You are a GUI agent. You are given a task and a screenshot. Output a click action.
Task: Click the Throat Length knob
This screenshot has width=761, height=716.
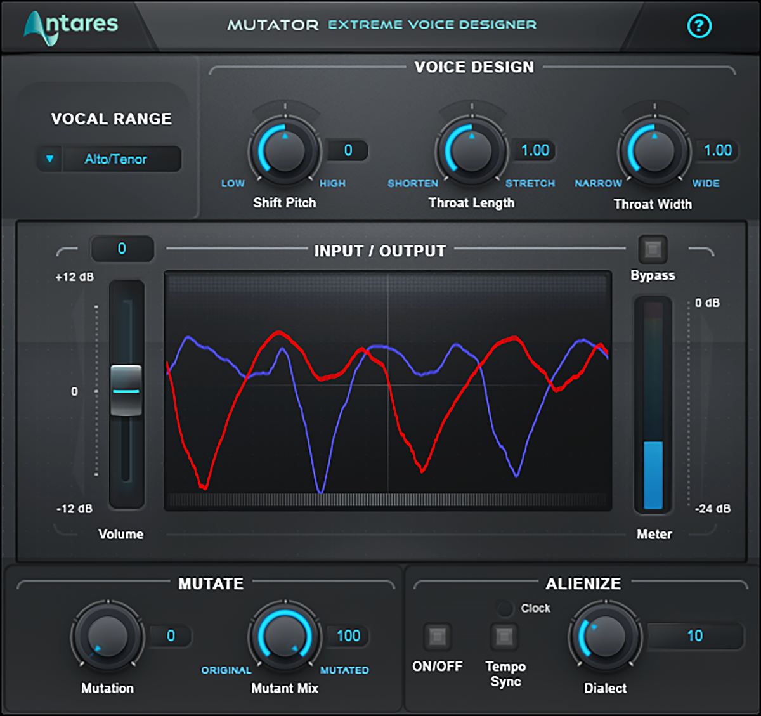click(x=471, y=150)
